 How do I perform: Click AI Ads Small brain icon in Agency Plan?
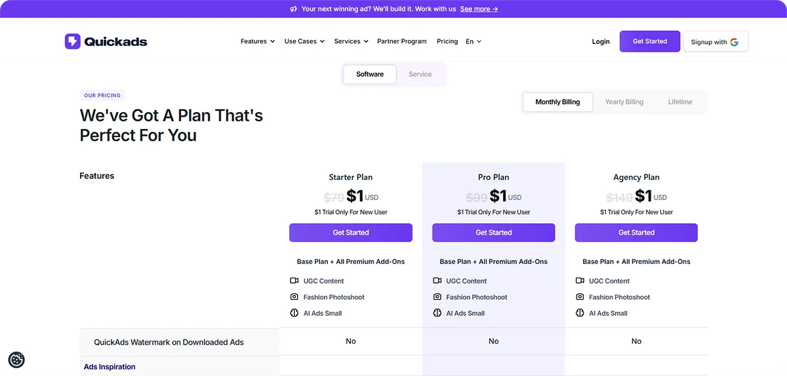click(x=580, y=313)
